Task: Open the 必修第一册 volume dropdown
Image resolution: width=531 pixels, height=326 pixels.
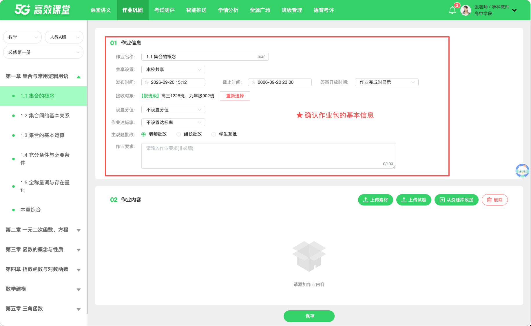Action: click(x=43, y=52)
